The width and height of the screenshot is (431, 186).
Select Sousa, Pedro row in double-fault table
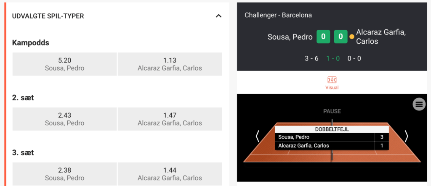click(324, 137)
